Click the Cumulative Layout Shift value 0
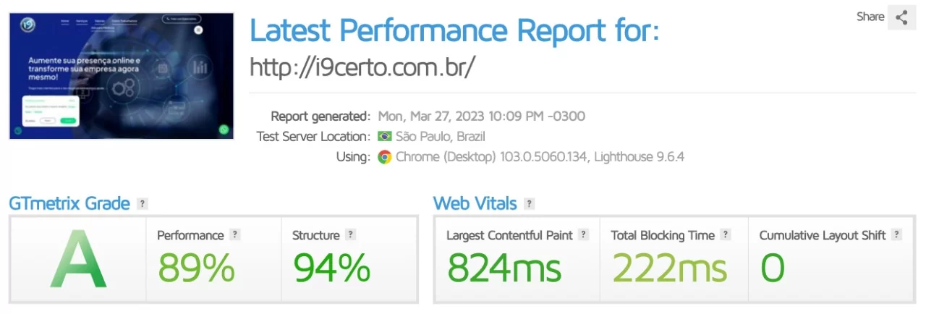Viewport: 926px width, 314px height. click(x=772, y=268)
